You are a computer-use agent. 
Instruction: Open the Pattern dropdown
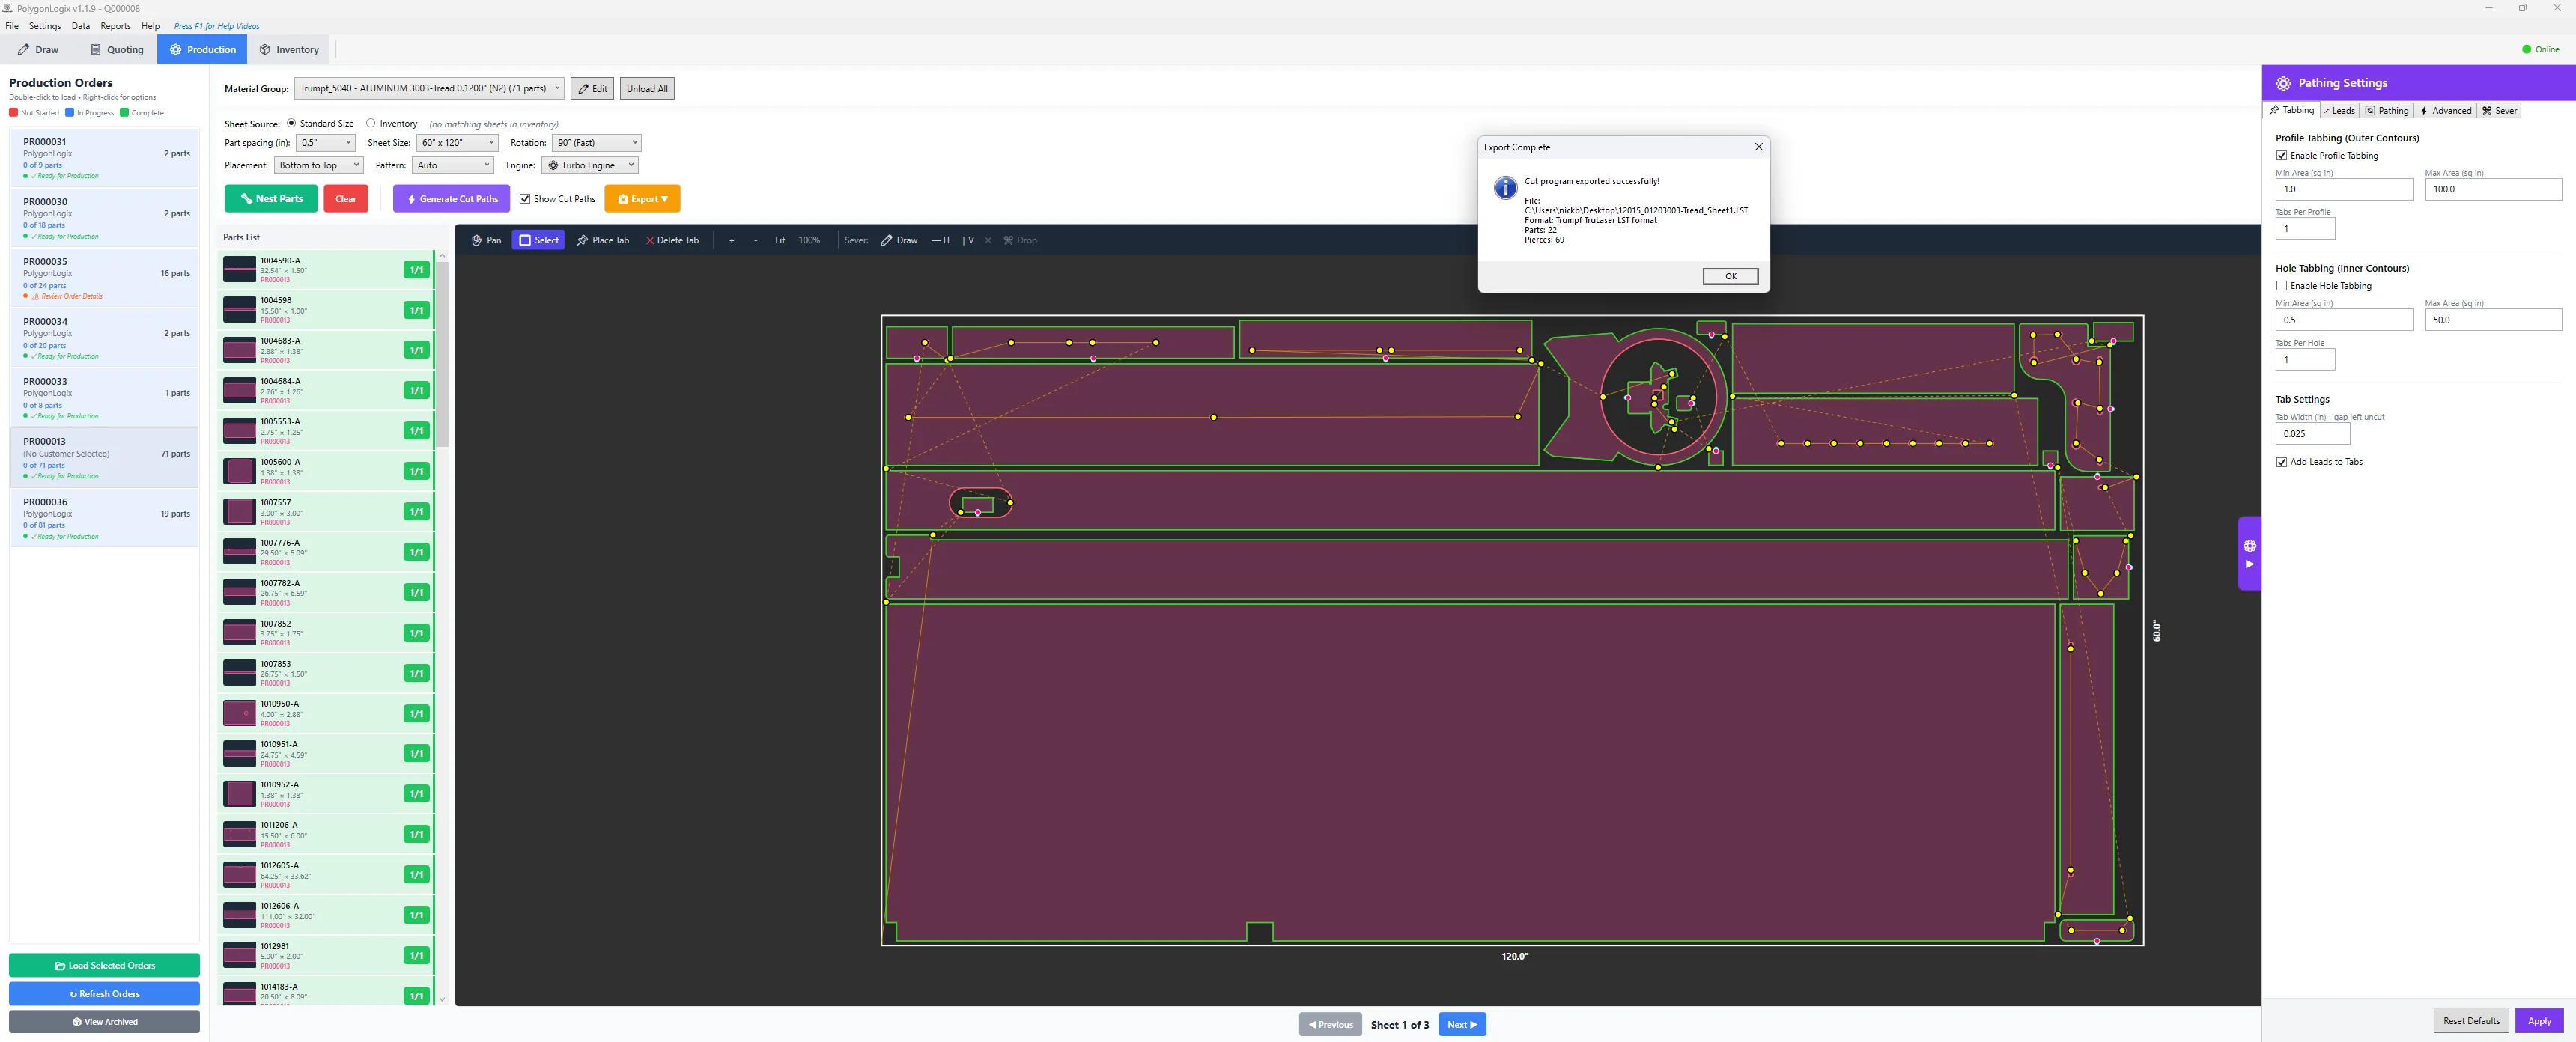click(453, 165)
